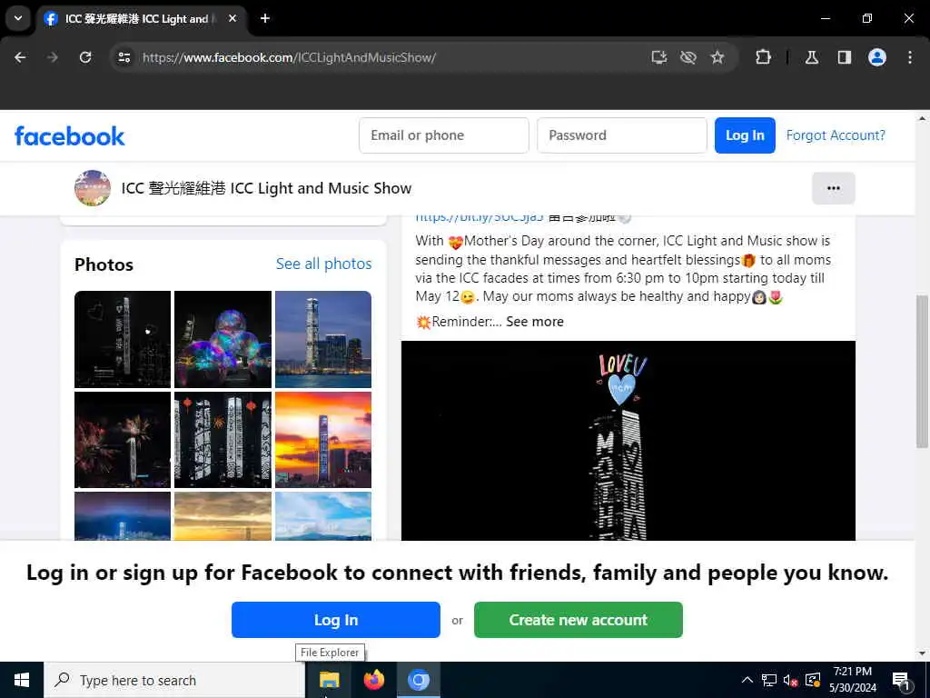Viewport: 930px width, 698px height.
Task: Open the Extensions puzzle icon
Action: pos(763,57)
